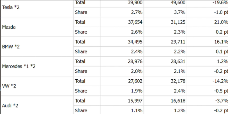Select VW change value -14.2%
This screenshot has width=228, height=114.
pos(220,81)
